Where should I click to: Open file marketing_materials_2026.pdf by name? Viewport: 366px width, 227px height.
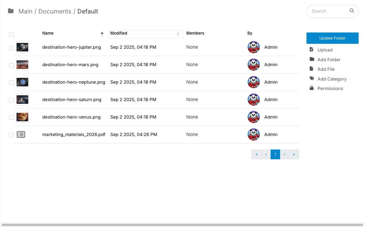click(74, 134)
